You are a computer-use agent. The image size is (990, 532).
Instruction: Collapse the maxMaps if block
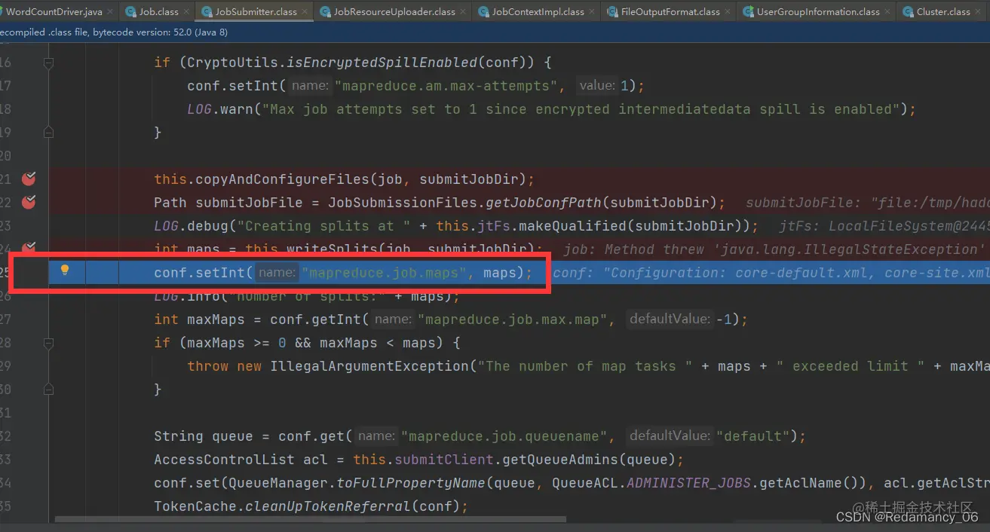pyautogui.click(x=48, y=343)
